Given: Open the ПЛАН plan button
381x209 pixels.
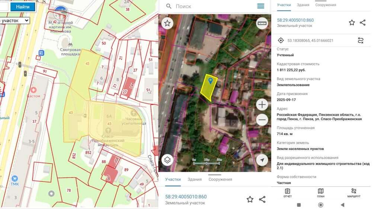Looking at the screenshot, I should click(x=320, y=193).
